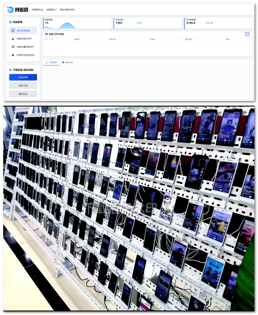This screenshot has width=258, height=315.
Task: Click the 最近活动 column header
Action: coord(188,39)
